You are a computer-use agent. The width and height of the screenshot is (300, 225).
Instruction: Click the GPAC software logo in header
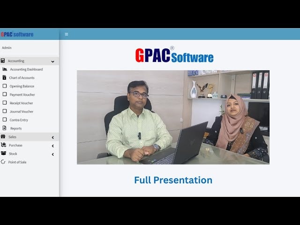(17, 34)
